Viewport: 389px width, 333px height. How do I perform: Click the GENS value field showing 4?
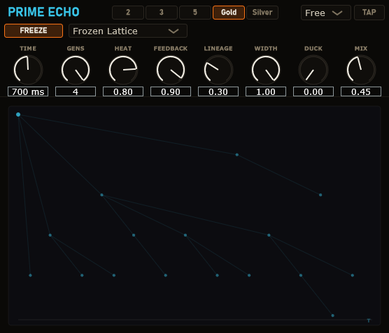click(x=76, y=91)
